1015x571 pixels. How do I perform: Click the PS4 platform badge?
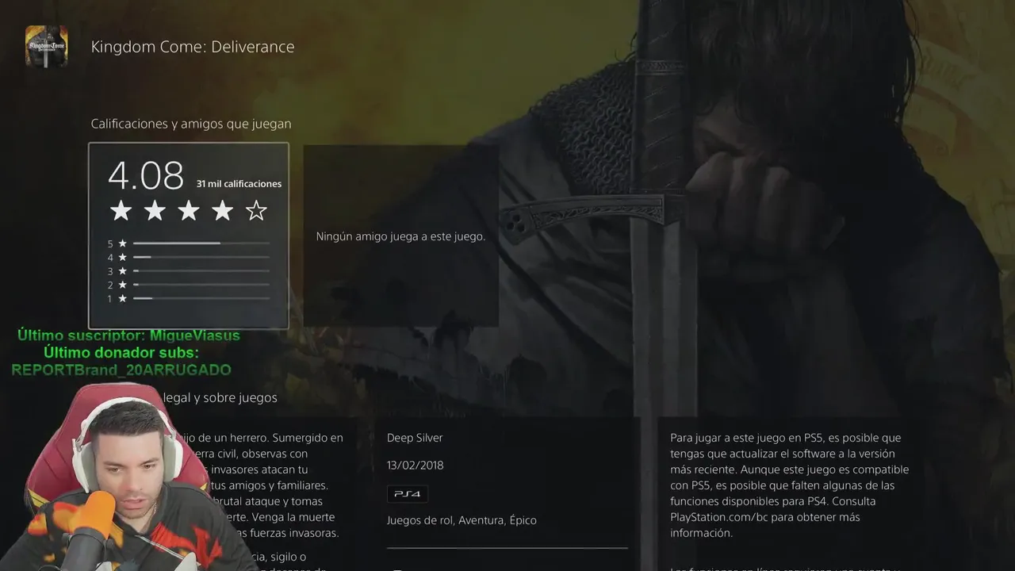click(408, 494)
